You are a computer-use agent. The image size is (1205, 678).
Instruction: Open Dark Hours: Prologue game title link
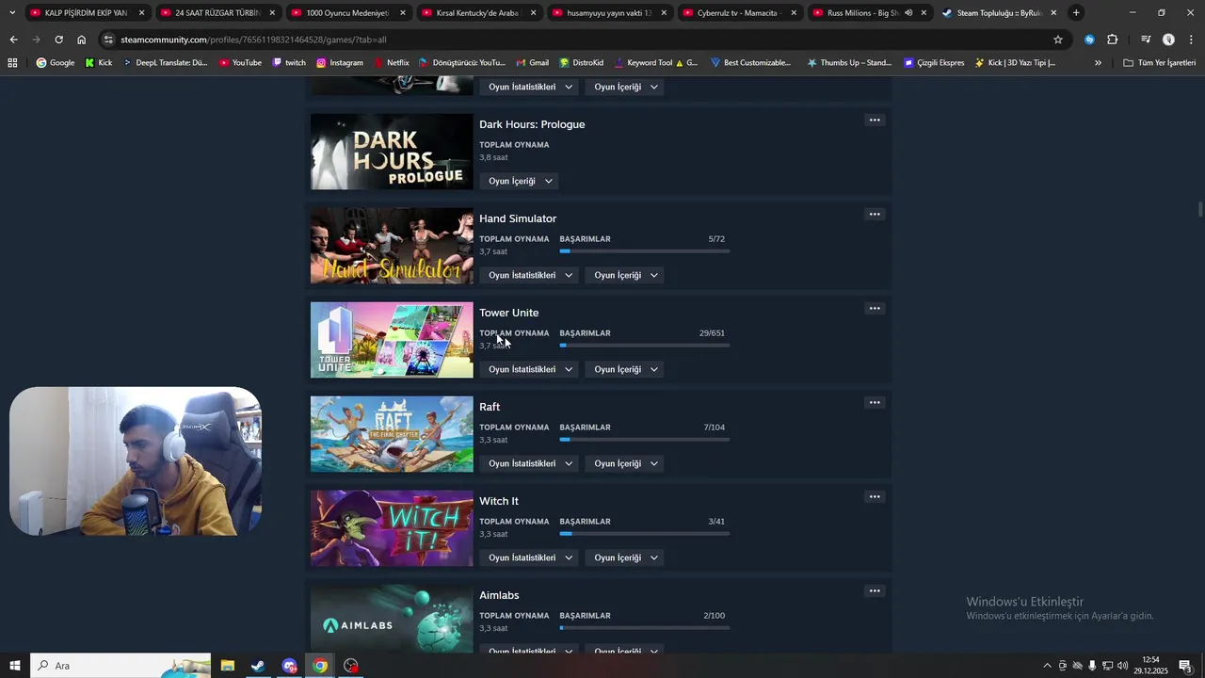(x=532, y=124)
